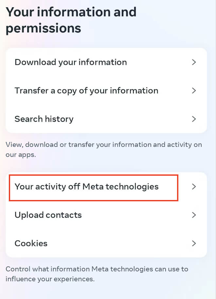Viewport: 216px width, 299px height.
Task: Click the word permissions in the page title
Action: (x=43, y=29)
